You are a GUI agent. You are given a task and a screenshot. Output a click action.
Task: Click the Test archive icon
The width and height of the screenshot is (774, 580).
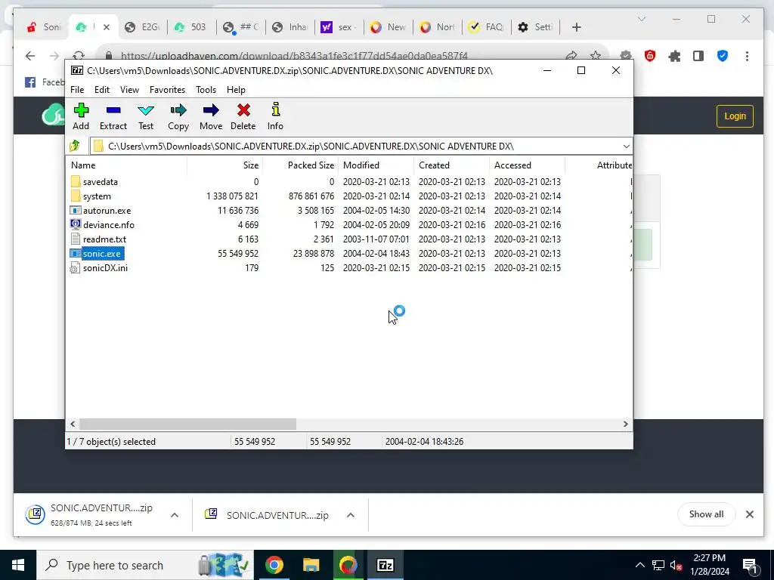[x=146, y=116]
